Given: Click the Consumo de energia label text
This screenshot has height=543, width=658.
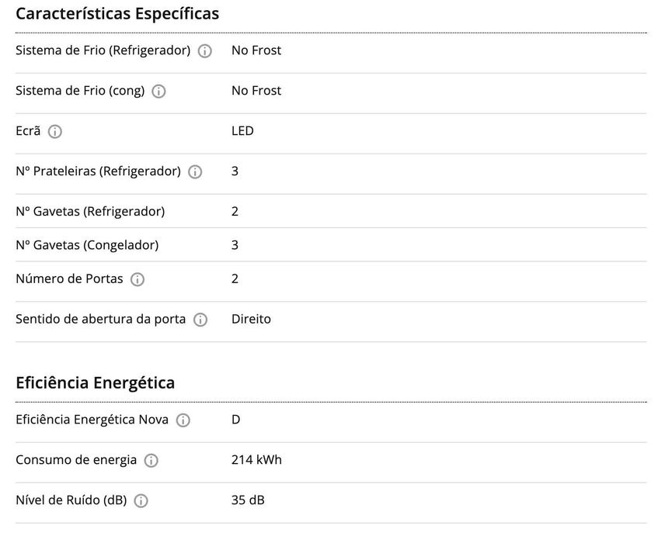Looking at the screenshot, I should tap(76, 460).
